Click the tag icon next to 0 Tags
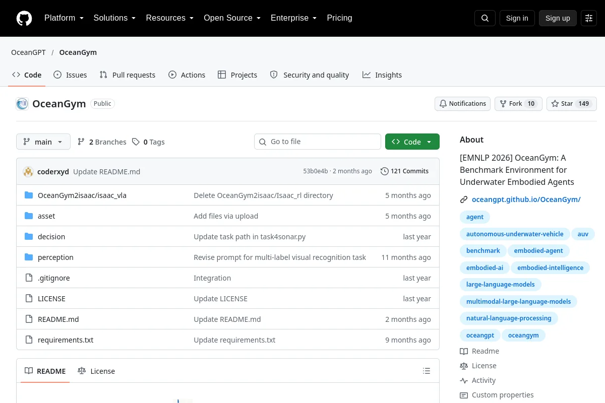This screenshot has height=403, width=605. click(136, 142)
